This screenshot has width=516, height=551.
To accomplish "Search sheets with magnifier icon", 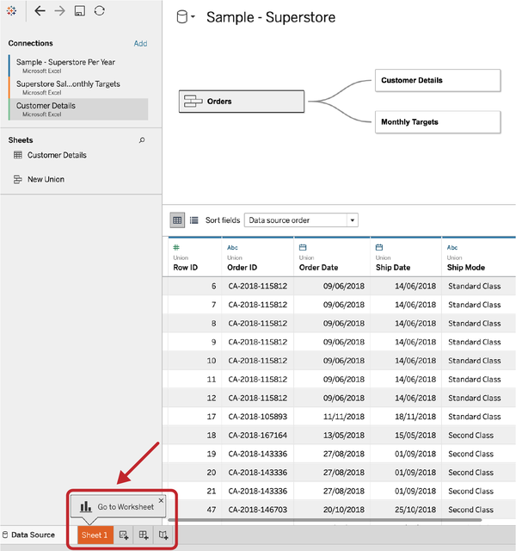I will [142, 139].
